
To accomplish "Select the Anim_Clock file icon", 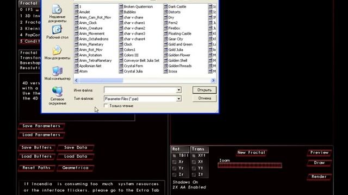I will pos(77,23).
